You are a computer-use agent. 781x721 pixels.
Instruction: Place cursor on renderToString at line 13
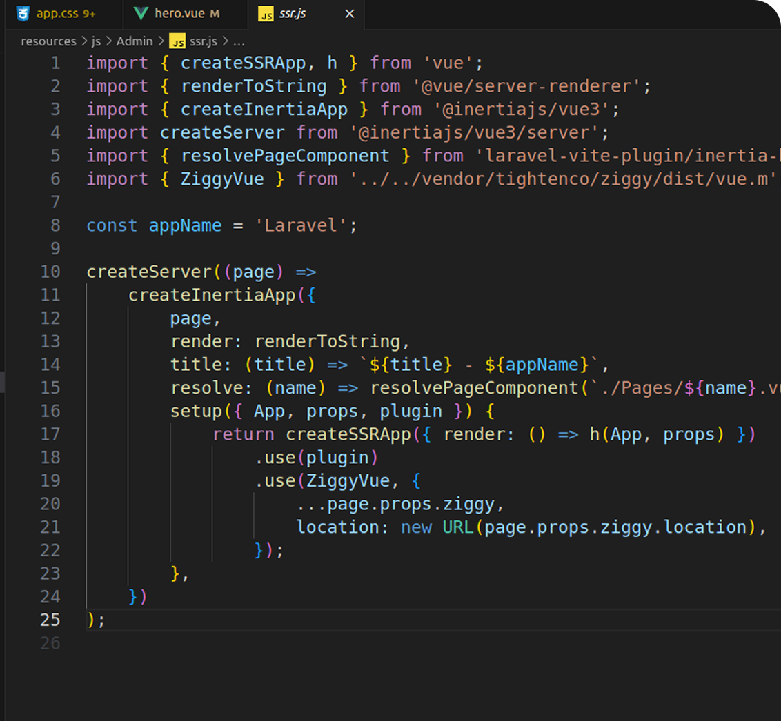click(x=327, y=341)
